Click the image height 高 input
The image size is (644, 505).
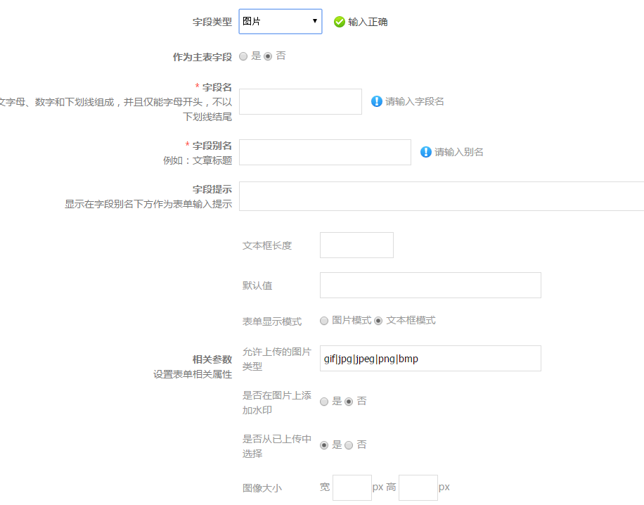coord(418,487)
